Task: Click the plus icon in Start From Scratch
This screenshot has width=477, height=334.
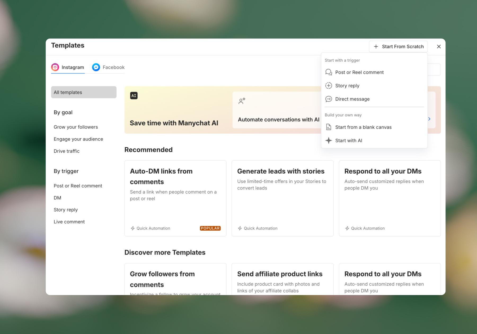Action: click(x=376, y=47)
